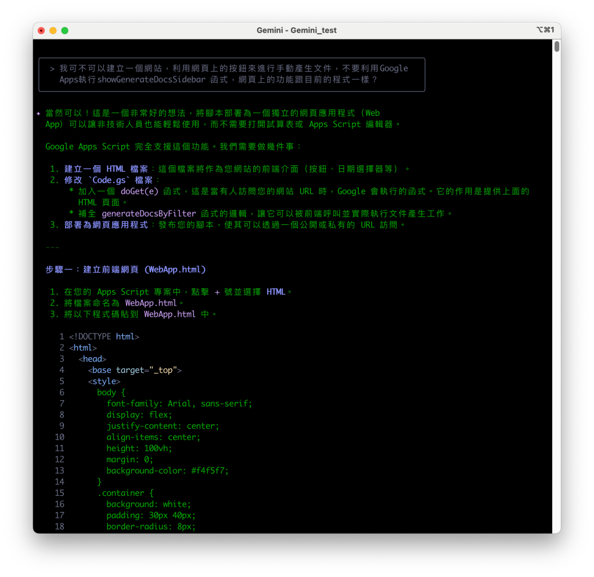
Task: Click the > prompt symbol in the input box
Action: [52, 68]
